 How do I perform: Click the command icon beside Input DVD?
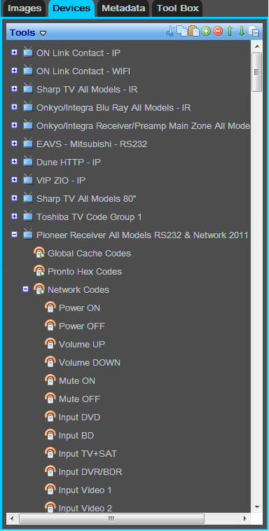(x=50, y=417)
